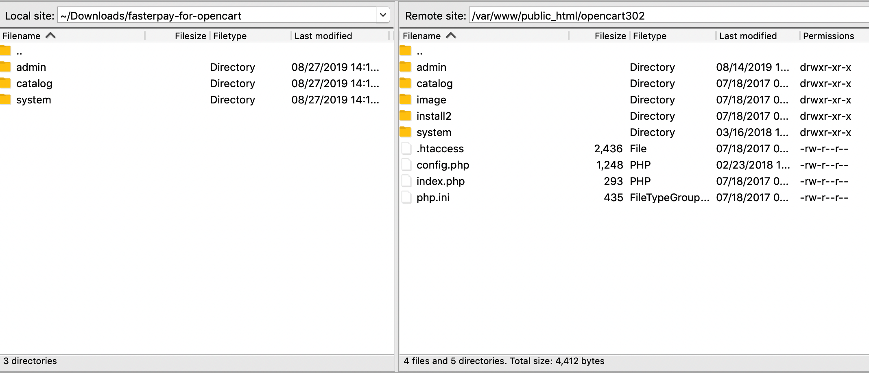Click 02/23/2018 date of config.php
This screenshot has width=869, height=373.
753,165
